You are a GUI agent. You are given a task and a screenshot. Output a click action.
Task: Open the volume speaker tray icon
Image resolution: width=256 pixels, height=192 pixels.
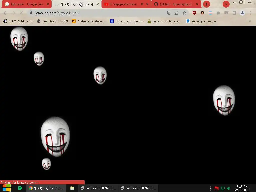click(x=228, y=188)
